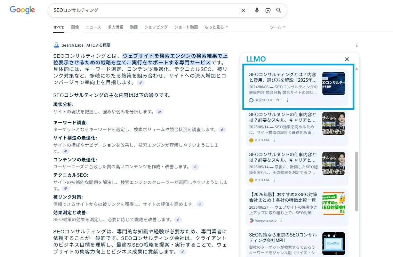Click the line SEOコンサルティングの主な内容は以下の通りです。
393x257 pixels.
coord(113,95)
